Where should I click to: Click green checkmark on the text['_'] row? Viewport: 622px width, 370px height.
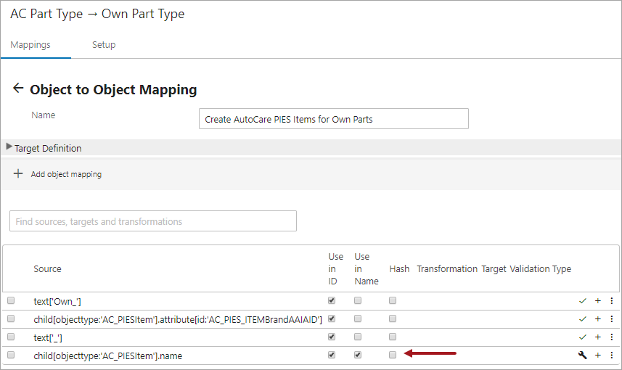click(582, 337)
